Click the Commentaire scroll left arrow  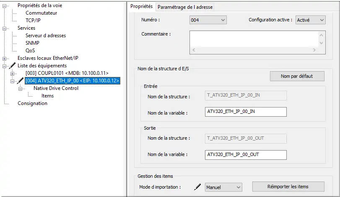194,50
